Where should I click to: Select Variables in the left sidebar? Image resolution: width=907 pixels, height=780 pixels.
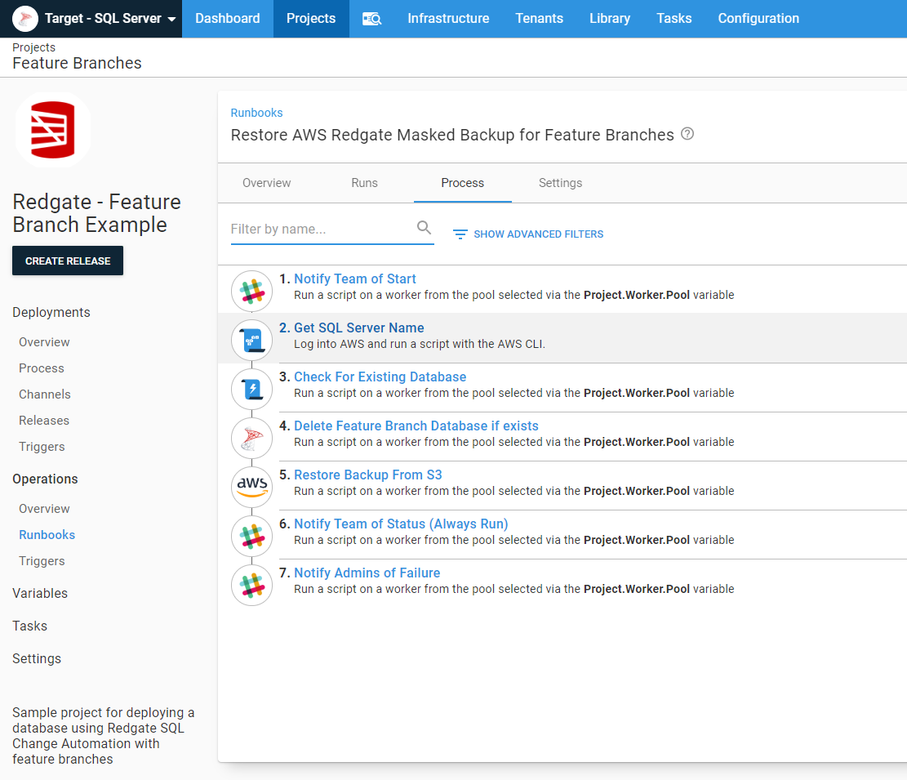click(x=40, y=593)
